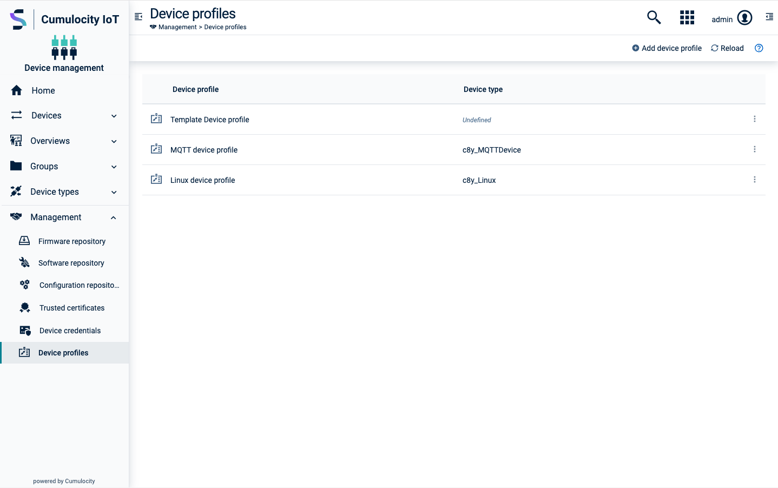Click the Device type column header
Viewport: 778px width, 488px height.
(483, 89)
